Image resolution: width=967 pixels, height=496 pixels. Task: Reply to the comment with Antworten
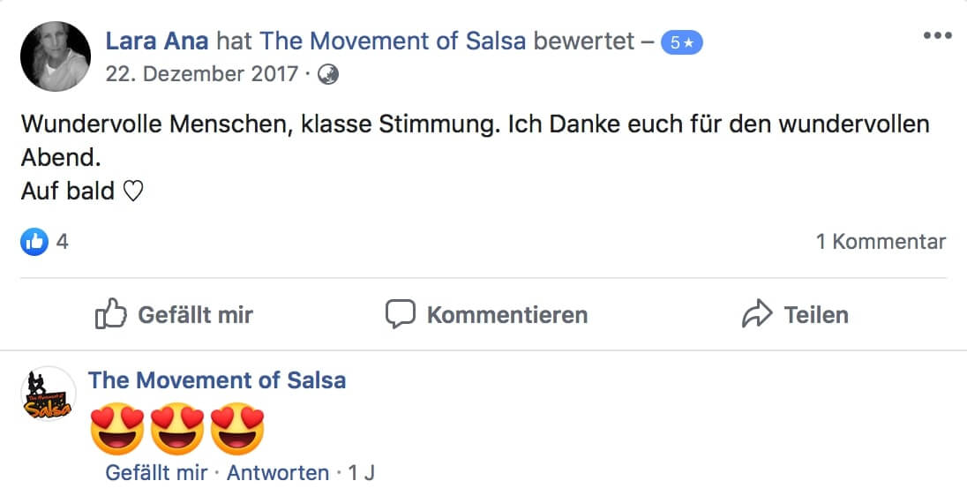click(x=278, y=473)
